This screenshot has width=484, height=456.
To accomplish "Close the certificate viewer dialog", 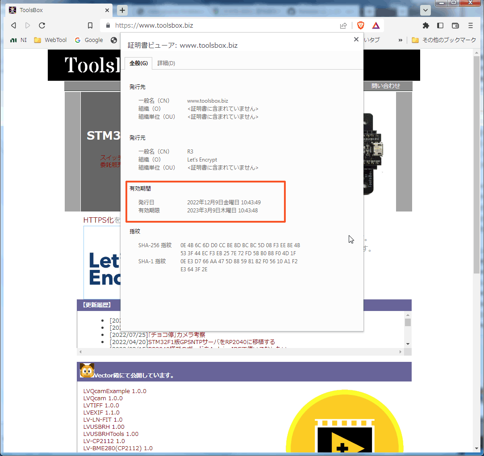I will 356,39.
